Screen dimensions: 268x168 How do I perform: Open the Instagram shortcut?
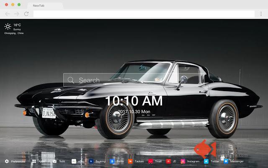point(183,161)
